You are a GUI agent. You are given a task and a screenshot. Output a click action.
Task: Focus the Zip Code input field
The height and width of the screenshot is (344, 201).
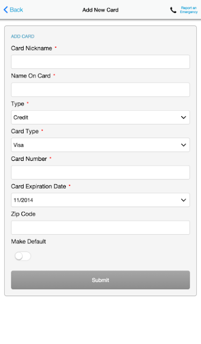(x=100, y=228)
